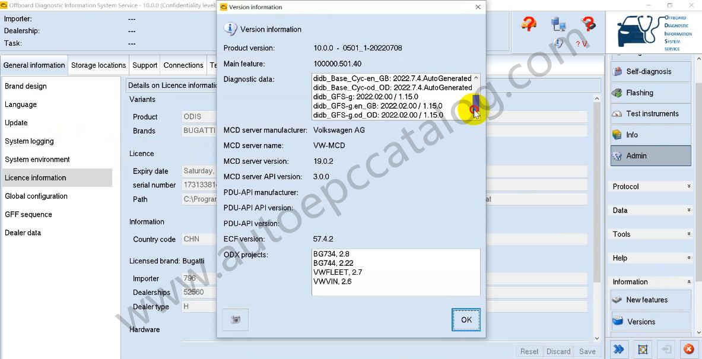Image resolution: width=702 pixels, height=359 pixels.
Task: Select GFF sequence in the left list
Action: [x=28, y=214]
